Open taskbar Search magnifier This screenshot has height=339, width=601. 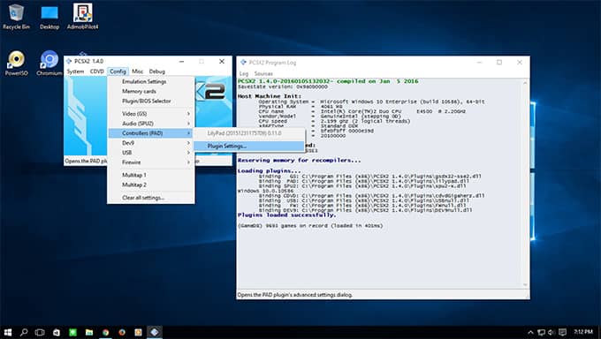[24, 332]
